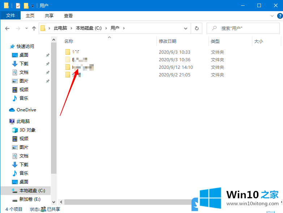Maximize the 用户 window
283x213 pixels.
point(259,5)
